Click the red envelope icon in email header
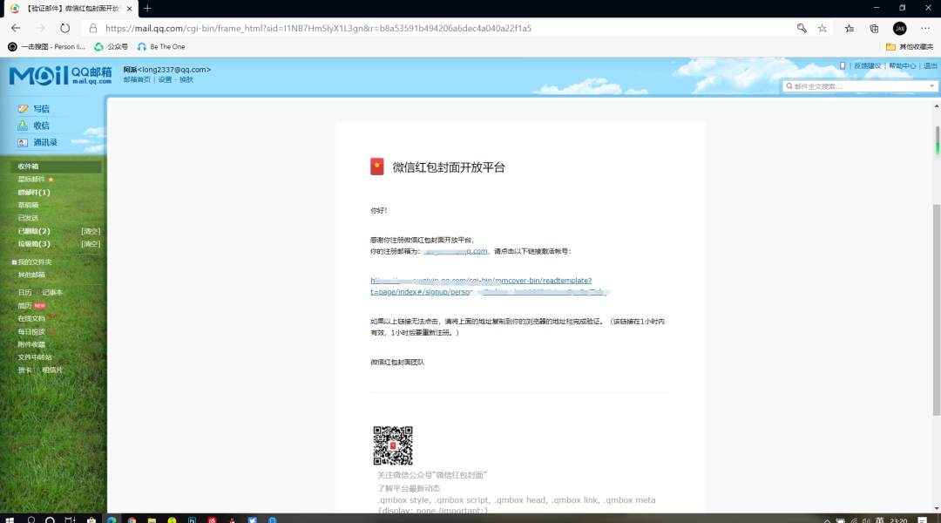 (x=377, y=167)
